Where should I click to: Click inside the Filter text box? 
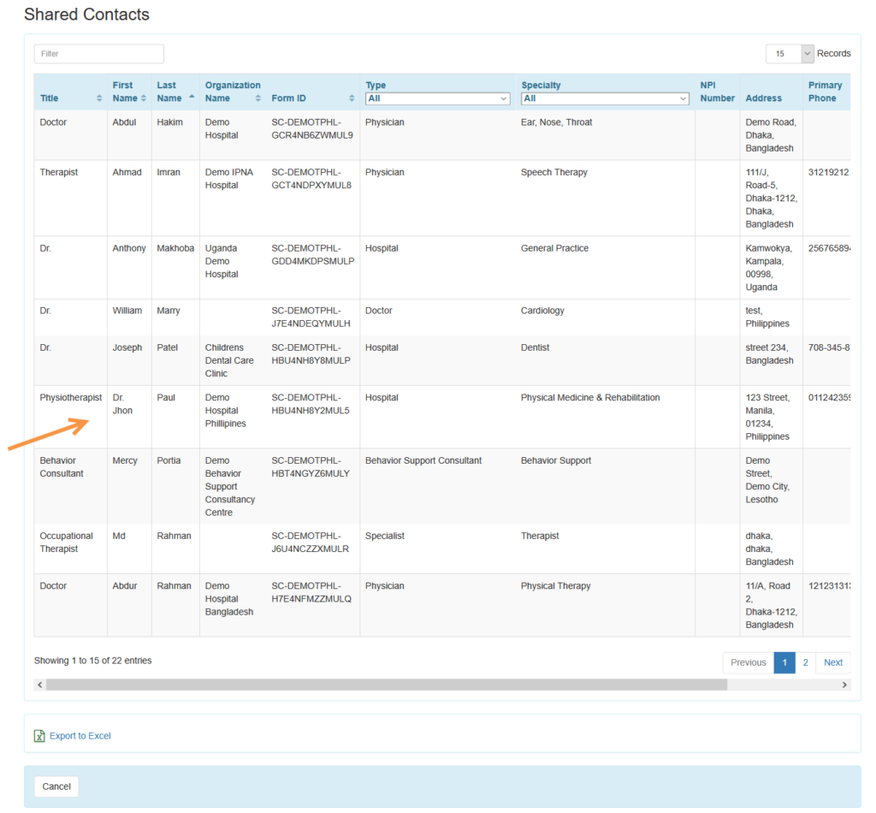coord(98,53)
